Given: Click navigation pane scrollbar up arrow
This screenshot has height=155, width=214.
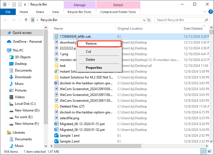Looking at the screenshot, I should (x=46, y=28).
